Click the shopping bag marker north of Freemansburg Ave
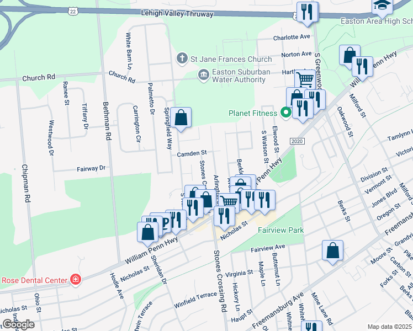Viewport: 413px width, 331px height. pyautogui.click(x=332, y=251)
